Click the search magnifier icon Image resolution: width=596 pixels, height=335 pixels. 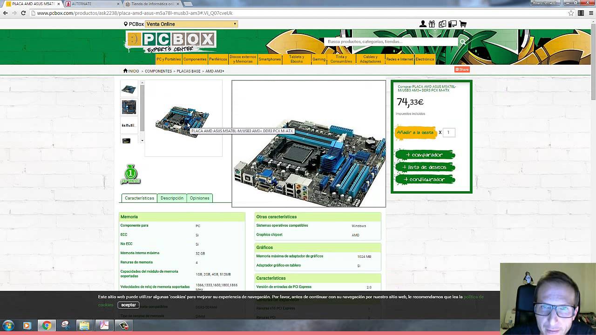tap(462, 42)
